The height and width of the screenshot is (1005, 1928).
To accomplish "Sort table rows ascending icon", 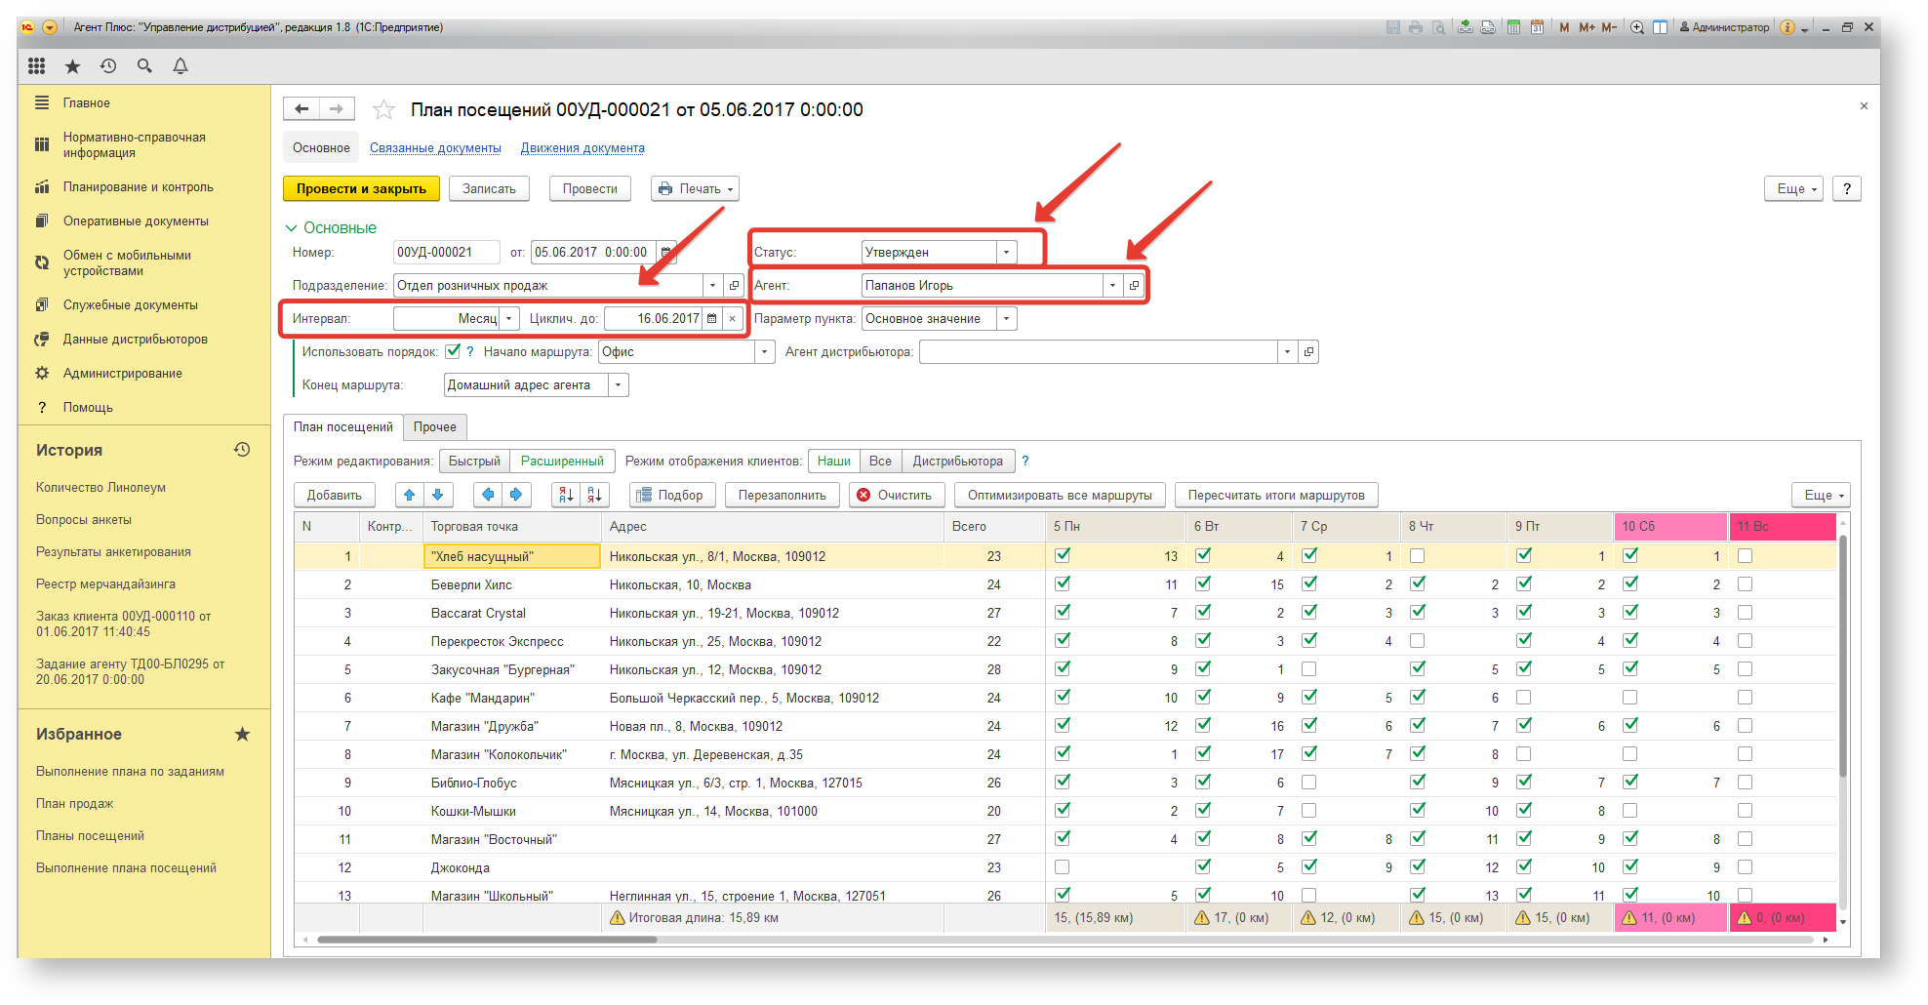I will [566, 495].
